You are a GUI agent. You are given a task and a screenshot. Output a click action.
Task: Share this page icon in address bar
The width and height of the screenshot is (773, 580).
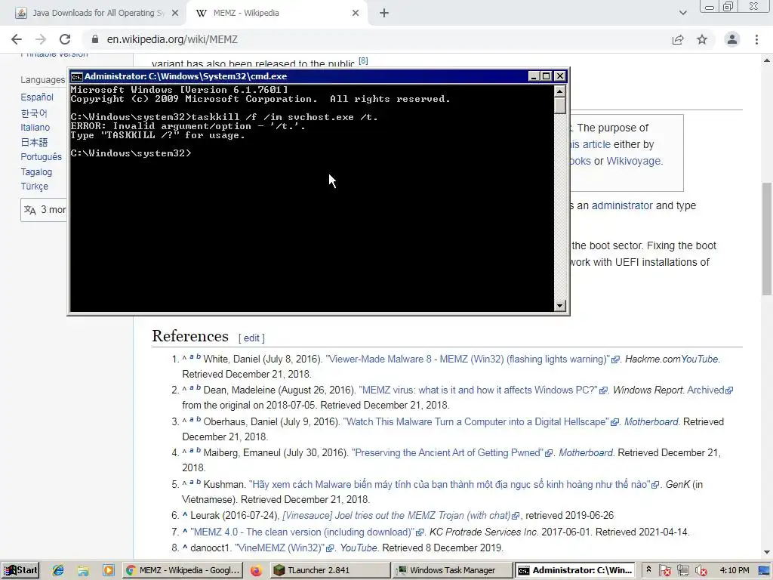coord(678,39)
